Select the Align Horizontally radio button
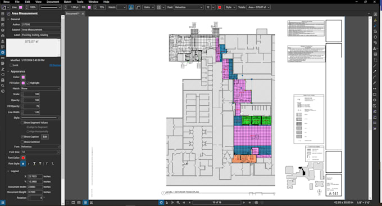The image size is (382, 206). pyautogui.click(x=28, y=132)
